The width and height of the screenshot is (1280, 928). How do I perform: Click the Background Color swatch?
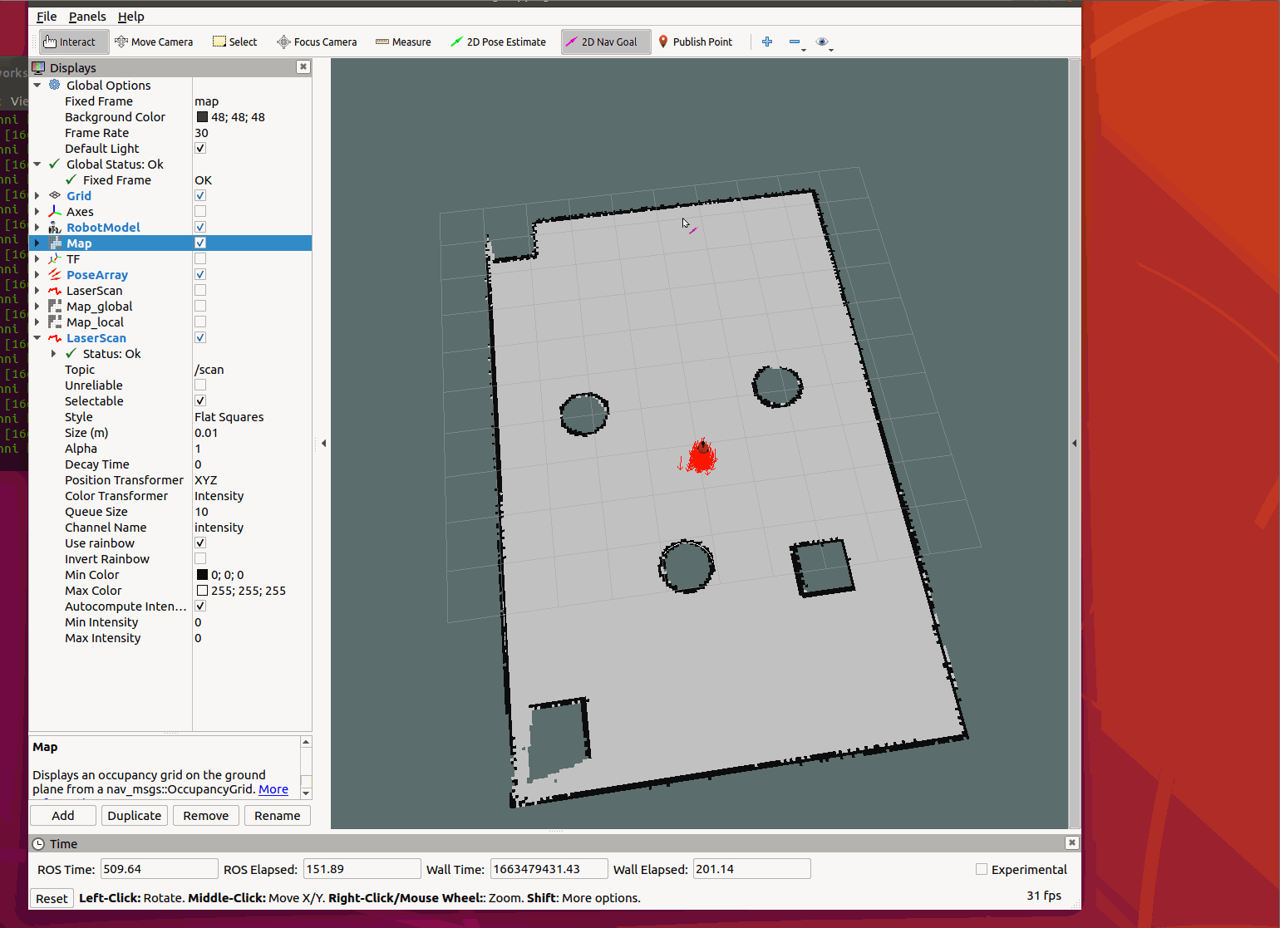coord(202,117)
